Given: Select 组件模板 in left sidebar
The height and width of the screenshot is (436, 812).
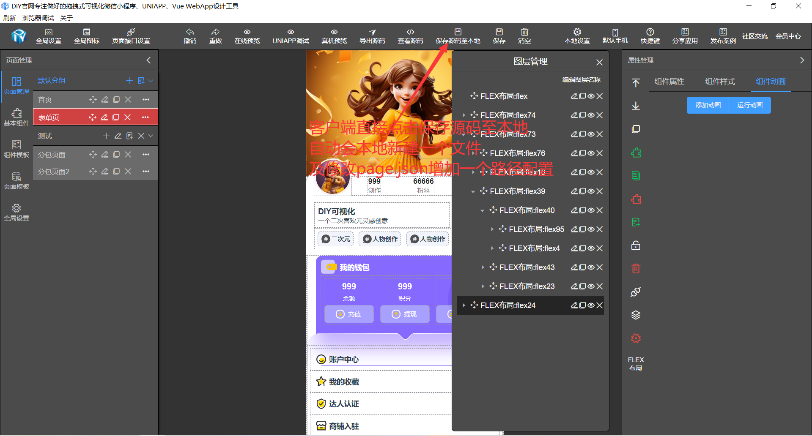Looking at the screenshot, I should point(16,149).
